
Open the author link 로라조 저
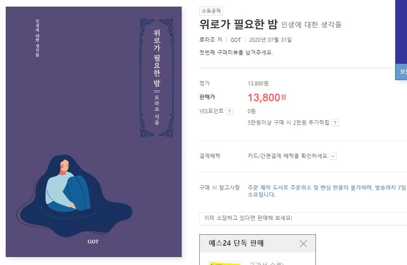coord(210,39)
